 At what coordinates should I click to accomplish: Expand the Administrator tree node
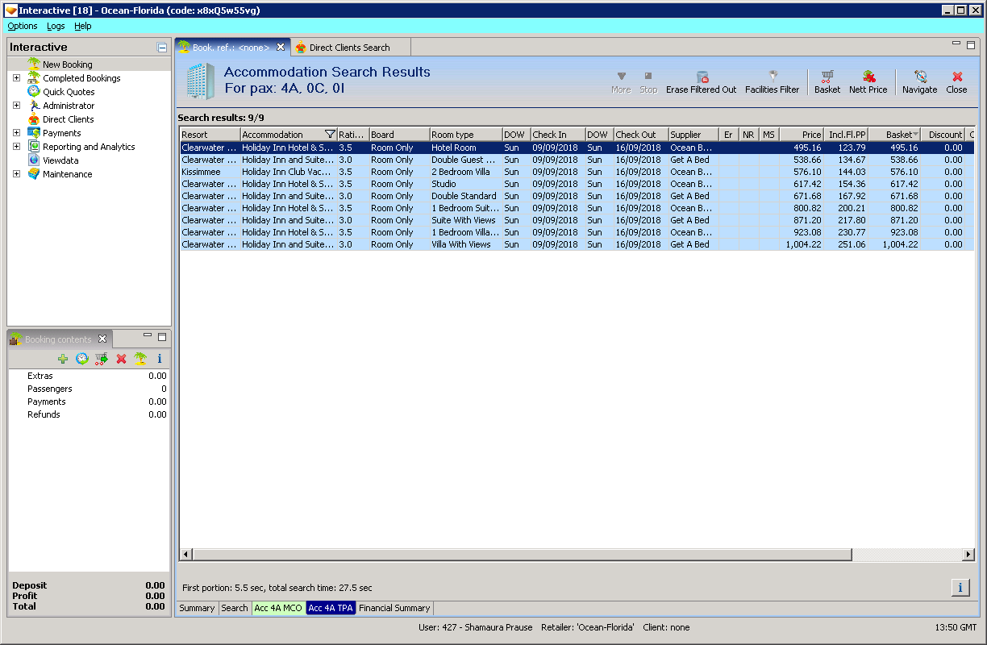16,106
